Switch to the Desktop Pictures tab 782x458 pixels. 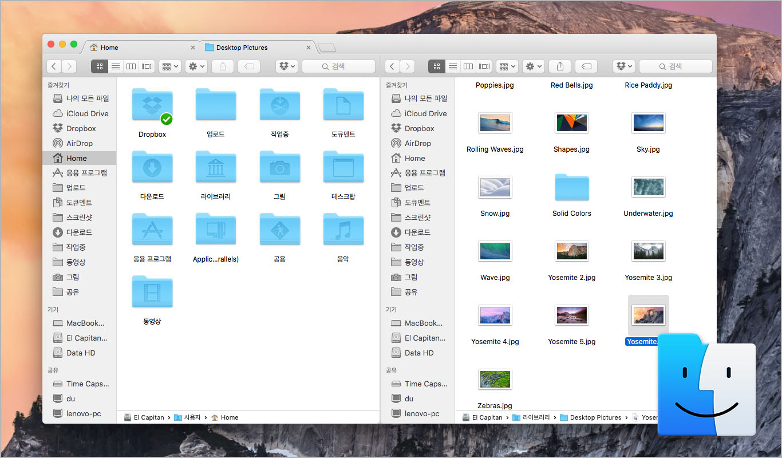coord(258,48)
